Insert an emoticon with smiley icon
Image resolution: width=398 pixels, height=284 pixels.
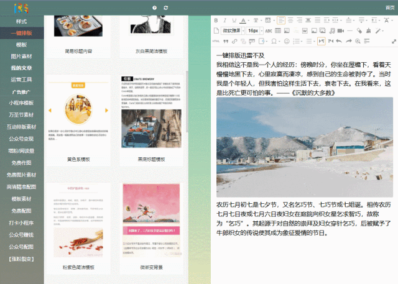pyautogui.click(x=287, y=41)
